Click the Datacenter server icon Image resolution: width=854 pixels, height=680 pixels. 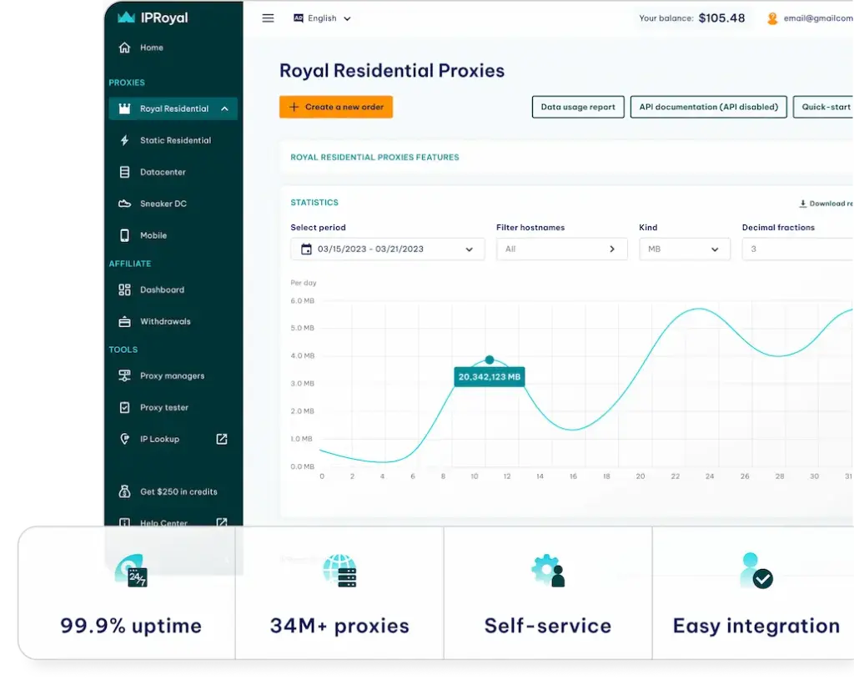point(125,172)
